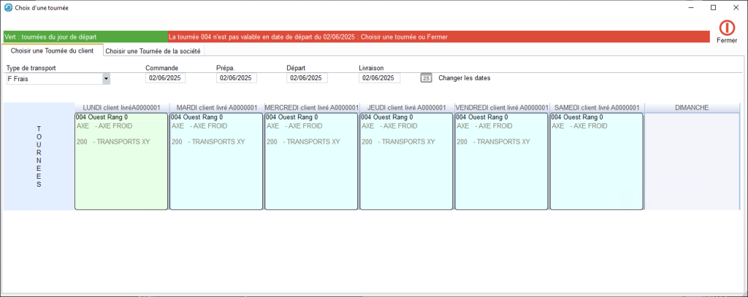
Task: Select the MERCREDI tournée 004 Ouest card
Action: tap(311, 161)
